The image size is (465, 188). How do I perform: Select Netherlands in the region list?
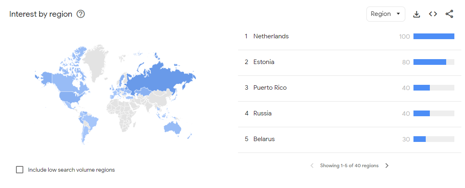[x=271, y=36]
